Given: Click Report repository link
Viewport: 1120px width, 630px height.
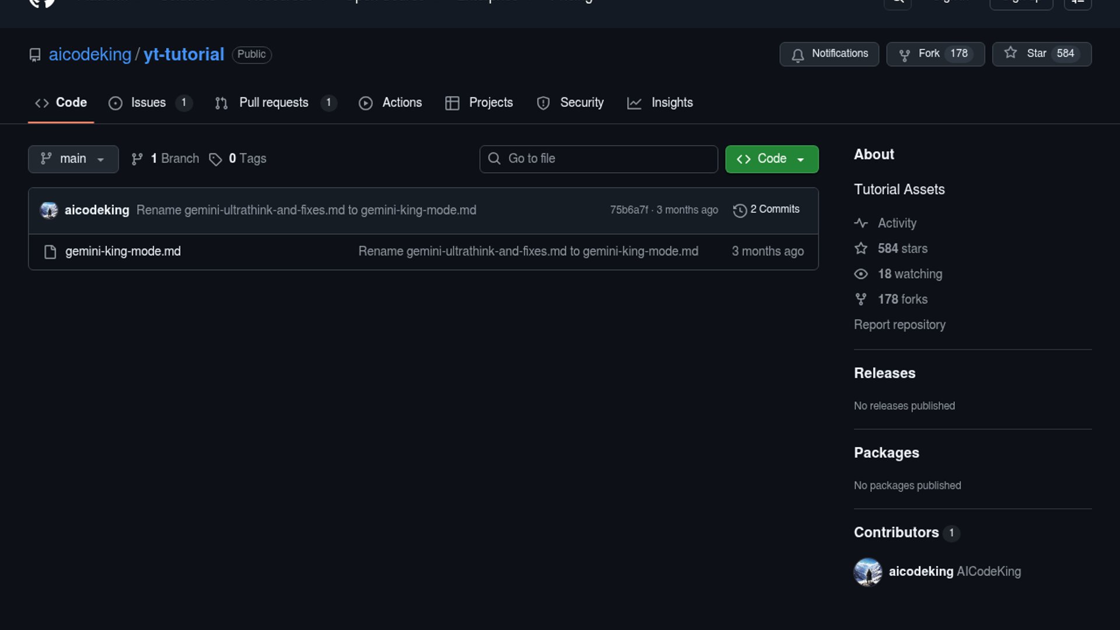Looking at the screenshot, I should 899,324.
